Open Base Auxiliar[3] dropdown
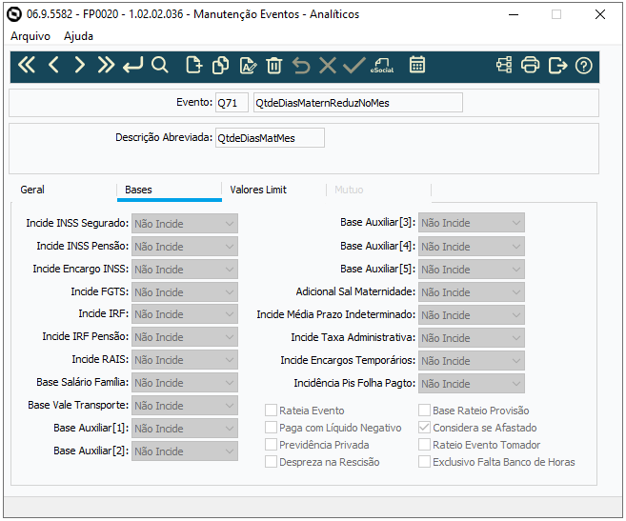Screen dimensions: 626x521 pos(472,223)
